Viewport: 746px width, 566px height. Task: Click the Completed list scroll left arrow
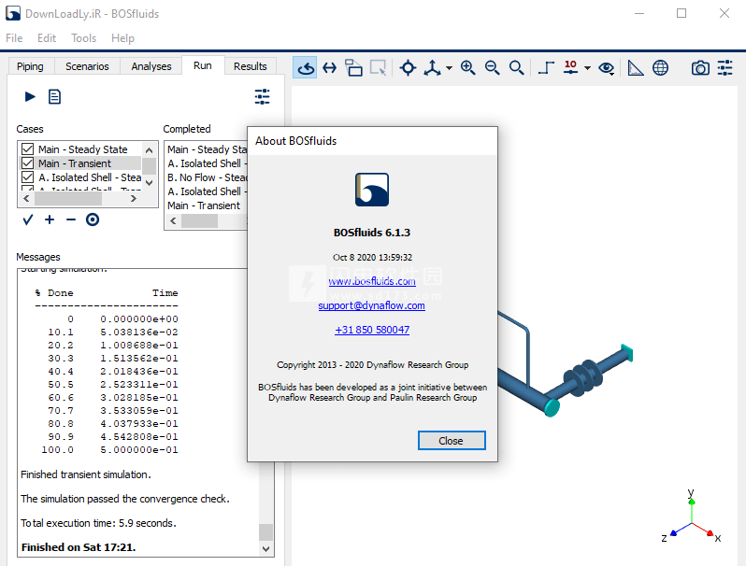tap(173, 221)
